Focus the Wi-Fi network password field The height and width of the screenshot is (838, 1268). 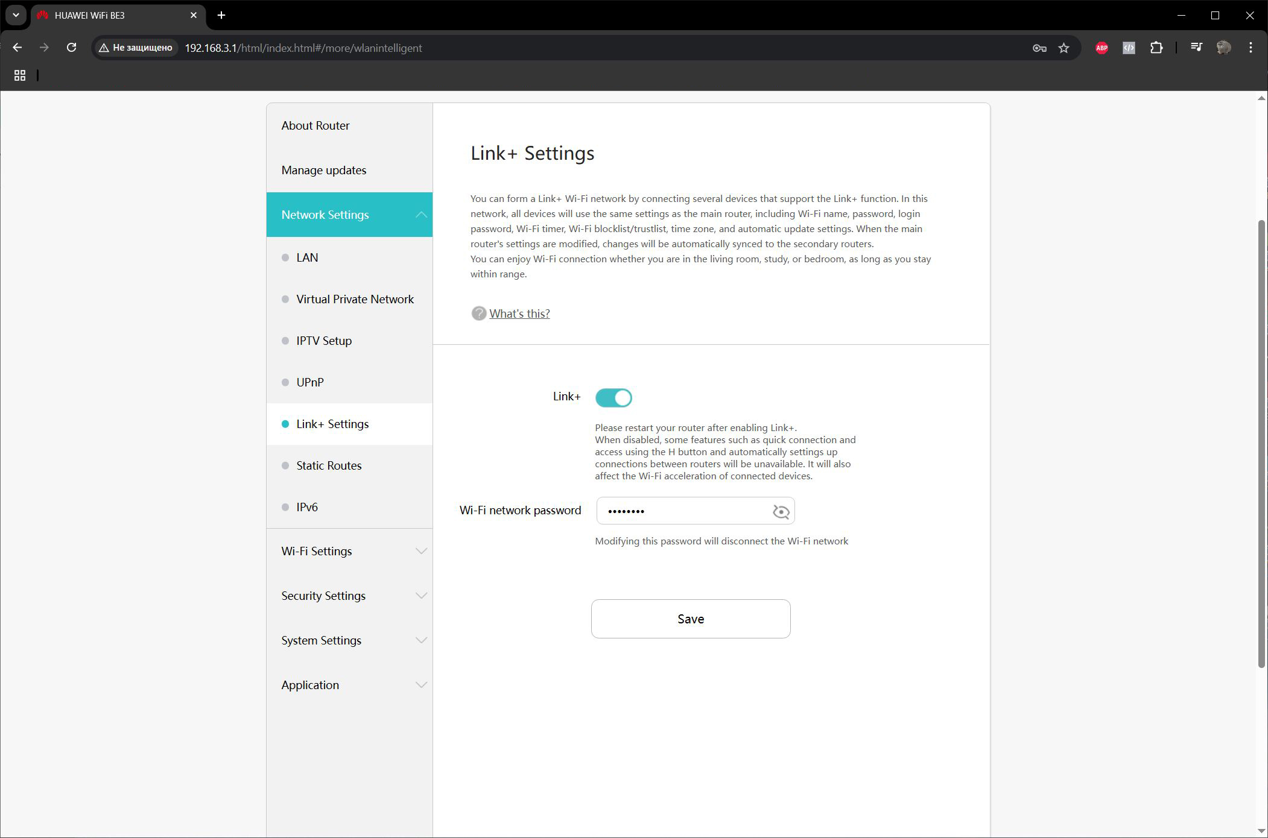[x=685, y=511]
